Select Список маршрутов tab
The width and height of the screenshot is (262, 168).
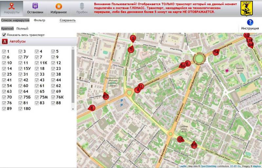[15, 20]
